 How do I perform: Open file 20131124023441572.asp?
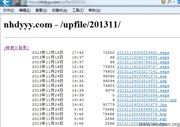click(x=142, y=76)
